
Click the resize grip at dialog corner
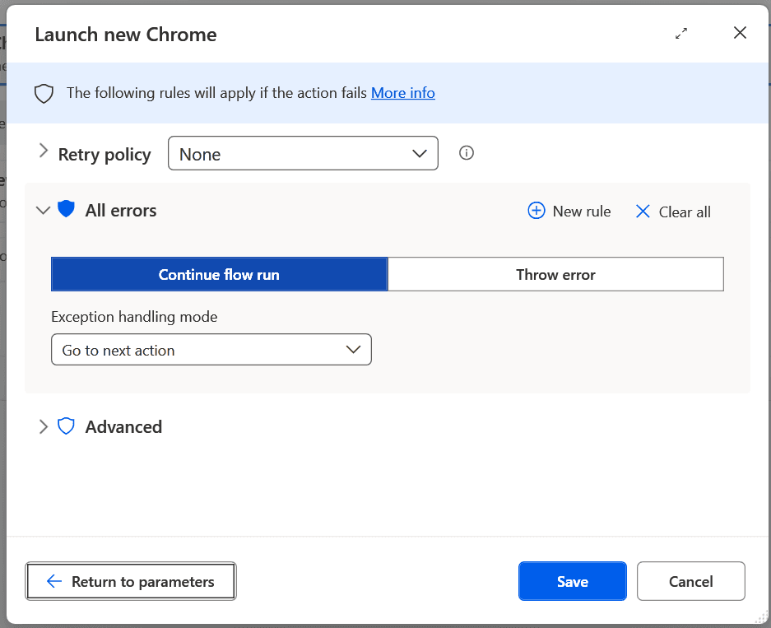coord(761,617)
